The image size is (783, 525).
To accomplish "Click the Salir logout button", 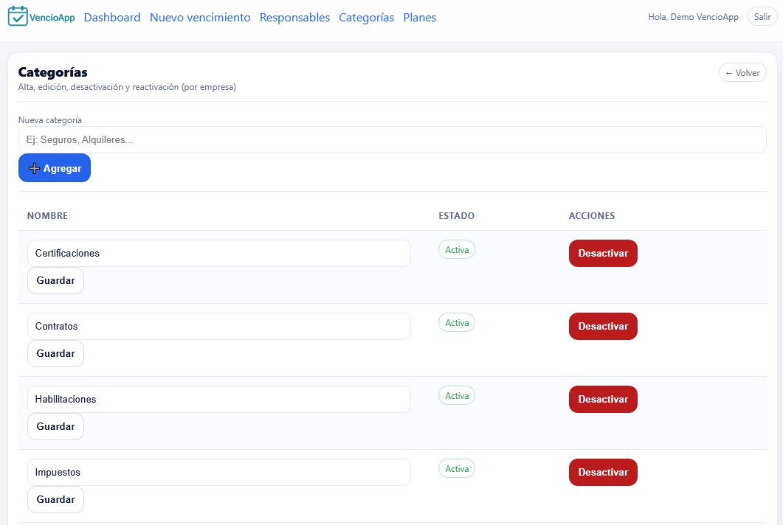I will (x=762, y=17).
